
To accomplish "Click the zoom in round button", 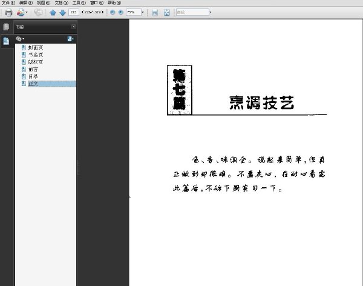I will (120, 12).
